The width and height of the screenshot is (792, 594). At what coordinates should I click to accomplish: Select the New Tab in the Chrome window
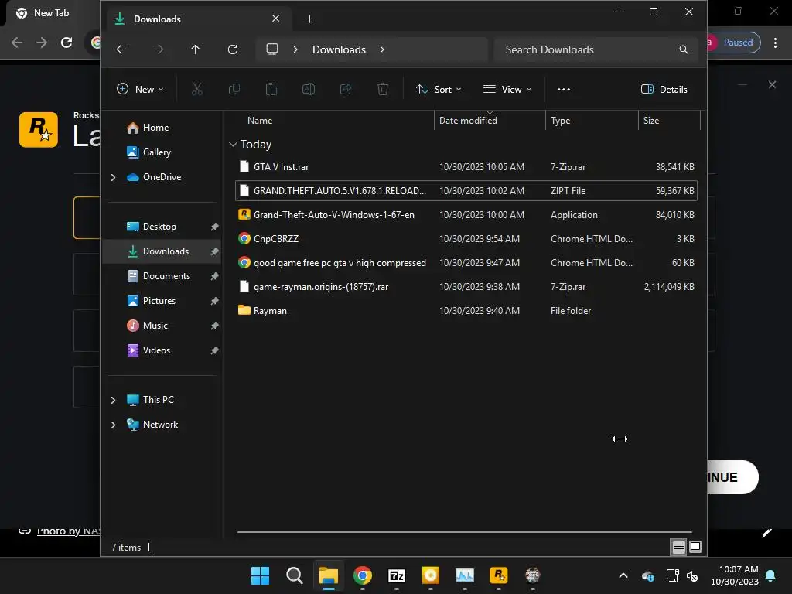coord(51,13)
